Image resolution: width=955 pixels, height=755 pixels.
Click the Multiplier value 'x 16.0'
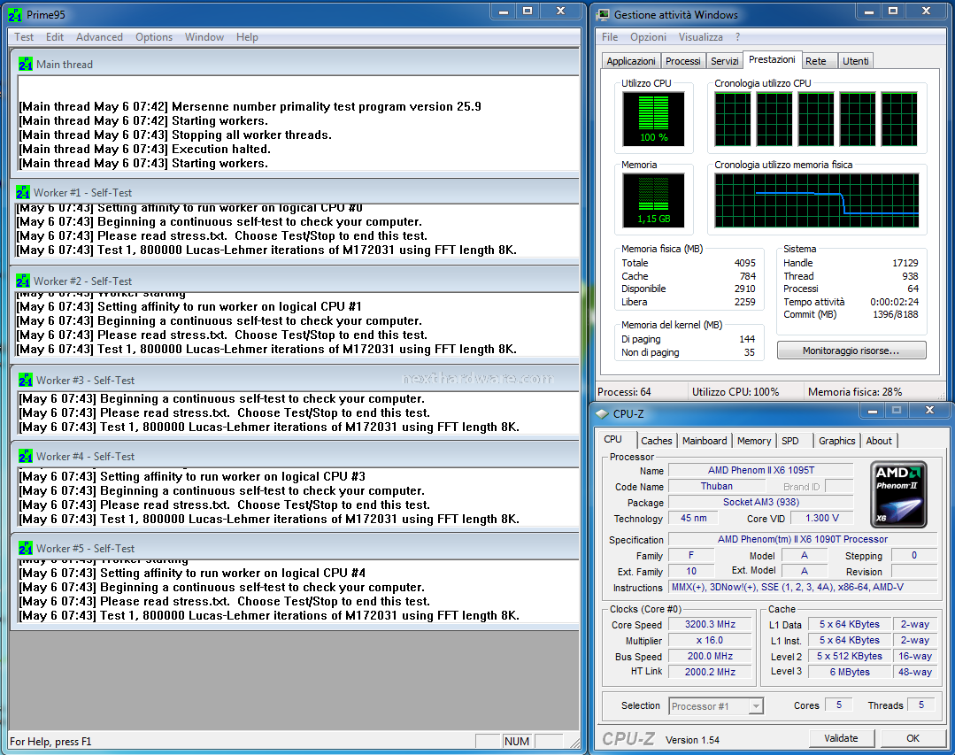[710, 640]
